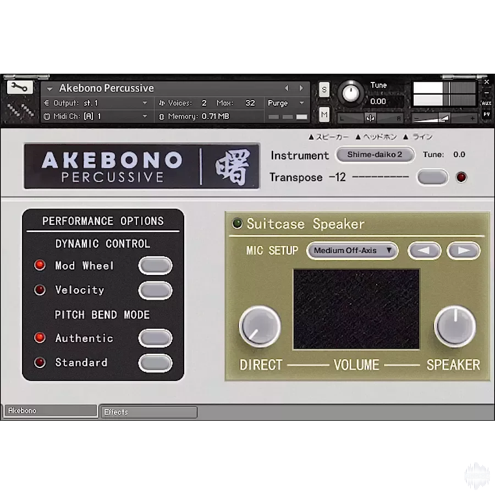Adjust the Tune knob in the header
Image resolution: width=495 pixels, height=495 pixels.
tap(350, 94)
